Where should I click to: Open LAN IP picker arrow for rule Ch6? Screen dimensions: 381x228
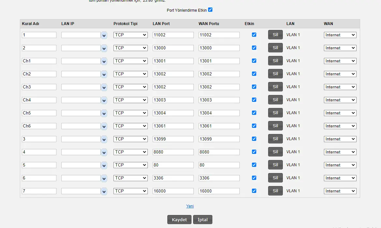[x=104, y=126]
